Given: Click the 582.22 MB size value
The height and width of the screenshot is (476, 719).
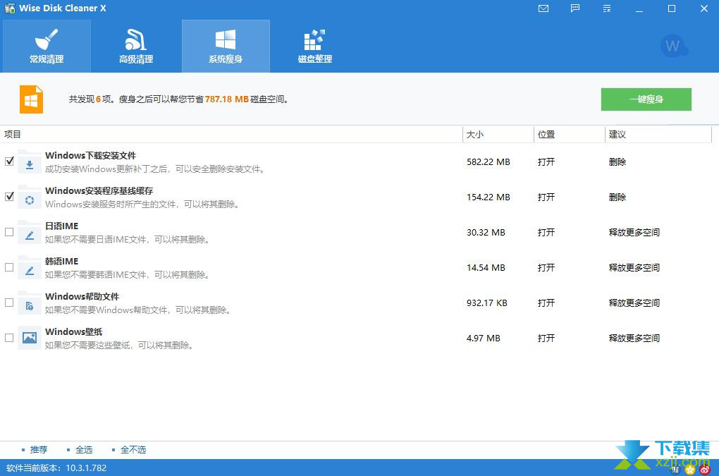Looking at the screenshot, I should (488, 162).
